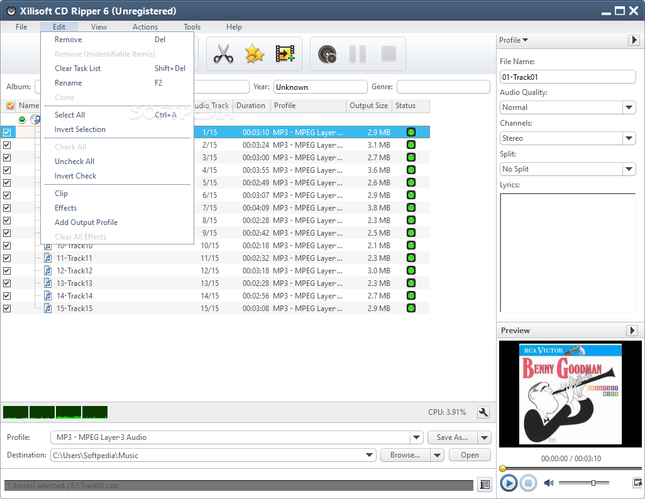Image resolution: width=645 pixels, height=499 pixels.
Task: Choose Remove from the Edit menu
Action: [117, 40]
